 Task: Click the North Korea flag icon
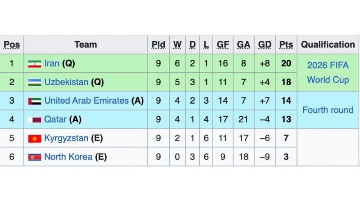tap(35, 157)
